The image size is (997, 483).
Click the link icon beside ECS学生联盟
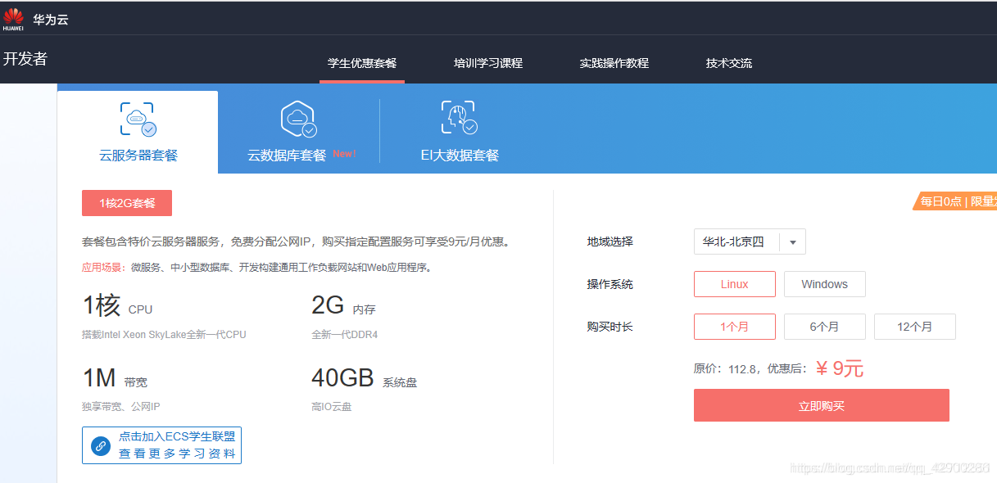(99, 445)
